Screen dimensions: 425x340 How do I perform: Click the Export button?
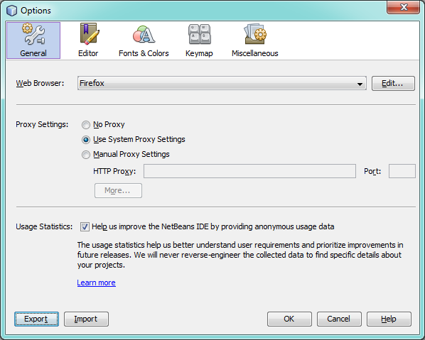(x=36, y=319)
